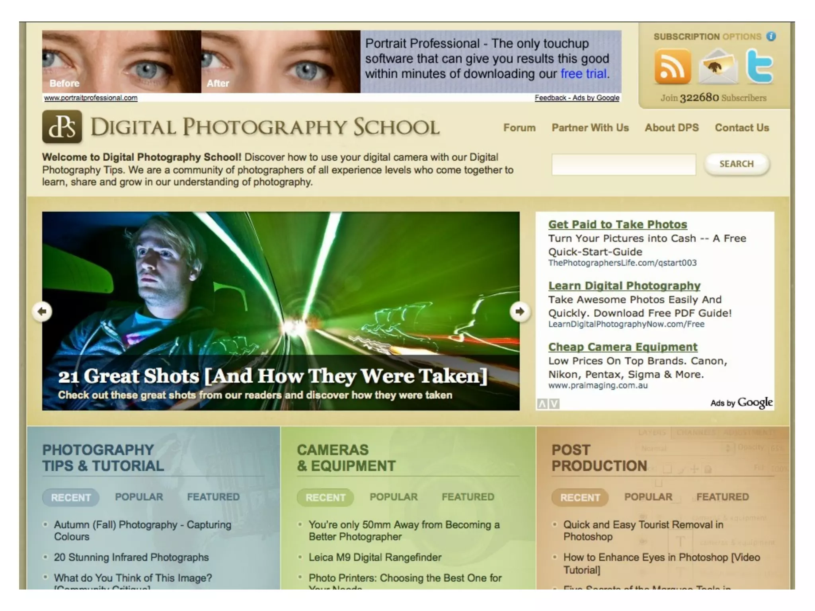Advance slideshow with right arrow
Screen dimensions: 815x611
519,311
